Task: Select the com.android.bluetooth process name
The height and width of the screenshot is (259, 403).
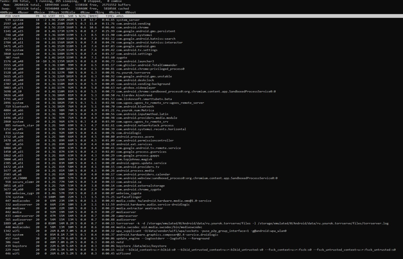Action: pyautogui.click(x=135, y=106)
